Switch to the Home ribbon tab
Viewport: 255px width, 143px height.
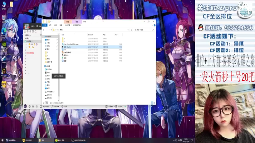(x=50, y=25)
